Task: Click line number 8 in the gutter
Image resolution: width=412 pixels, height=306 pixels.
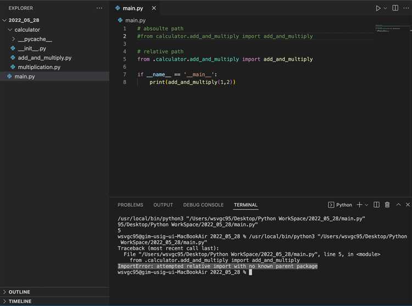Action: (125, 82)
